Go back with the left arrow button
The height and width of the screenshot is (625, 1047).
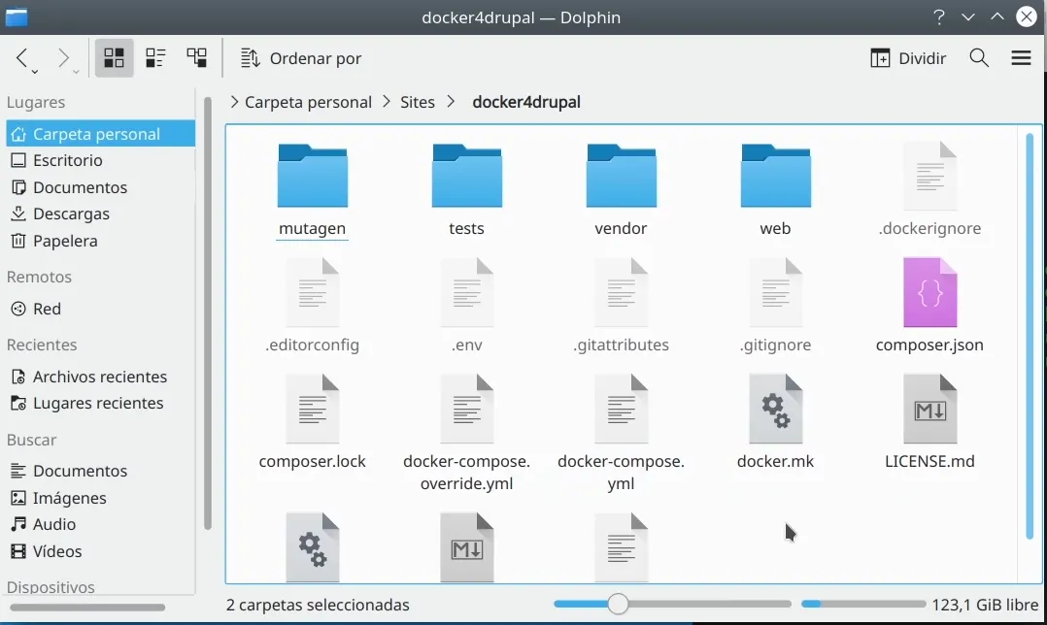click(22, 58)
